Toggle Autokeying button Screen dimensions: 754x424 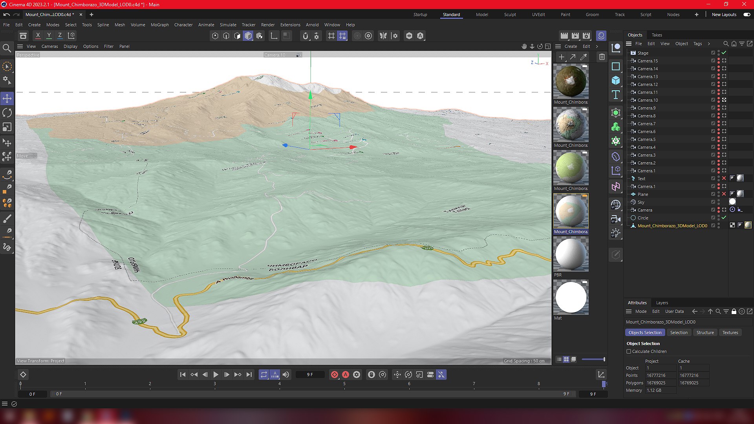(x=346, y=375)
